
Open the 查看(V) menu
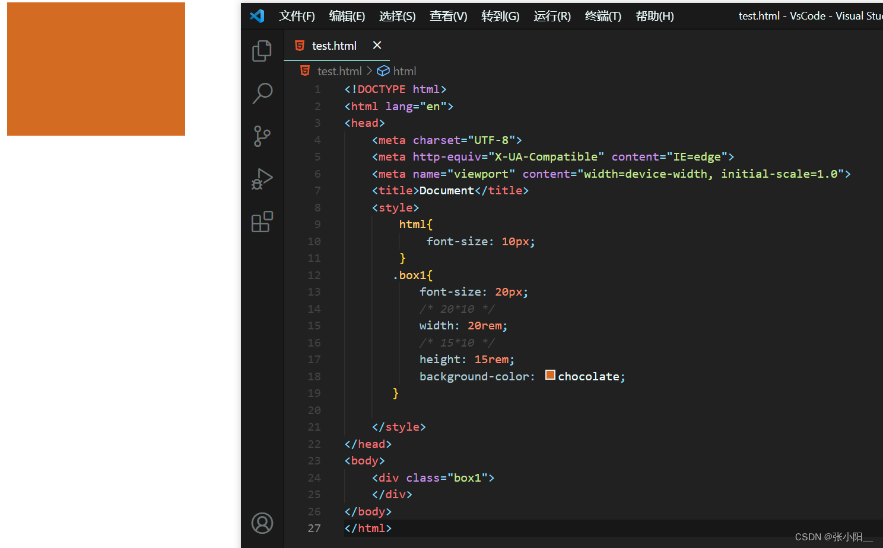(x=449, y=16)
